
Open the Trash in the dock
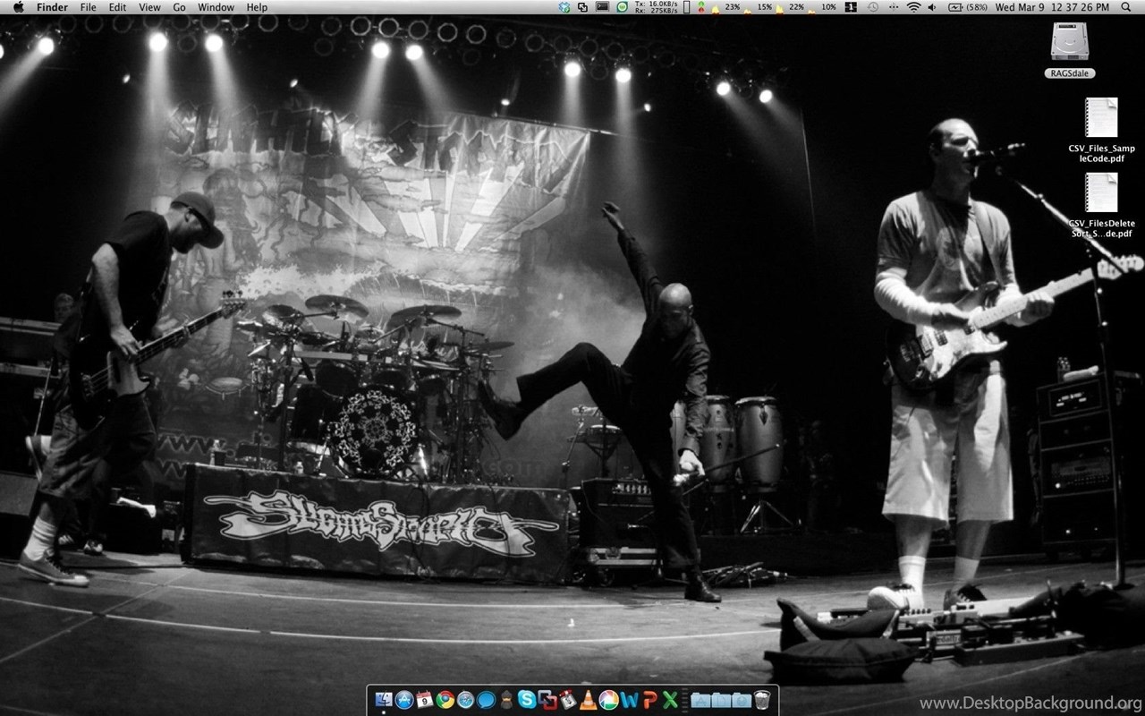point(762,700)
